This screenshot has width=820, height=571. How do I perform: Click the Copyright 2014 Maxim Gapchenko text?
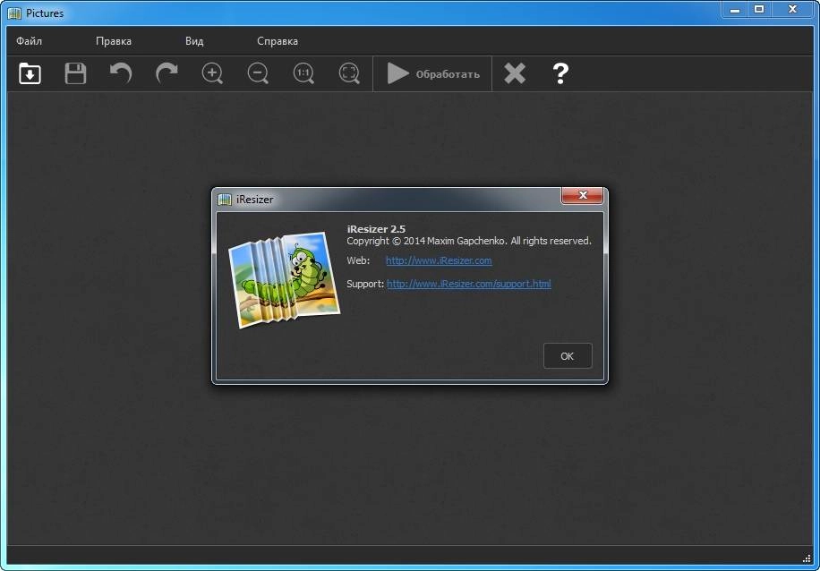(x=469, y=241)
